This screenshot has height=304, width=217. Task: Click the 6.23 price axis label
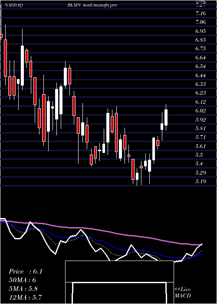coord(201,93)
